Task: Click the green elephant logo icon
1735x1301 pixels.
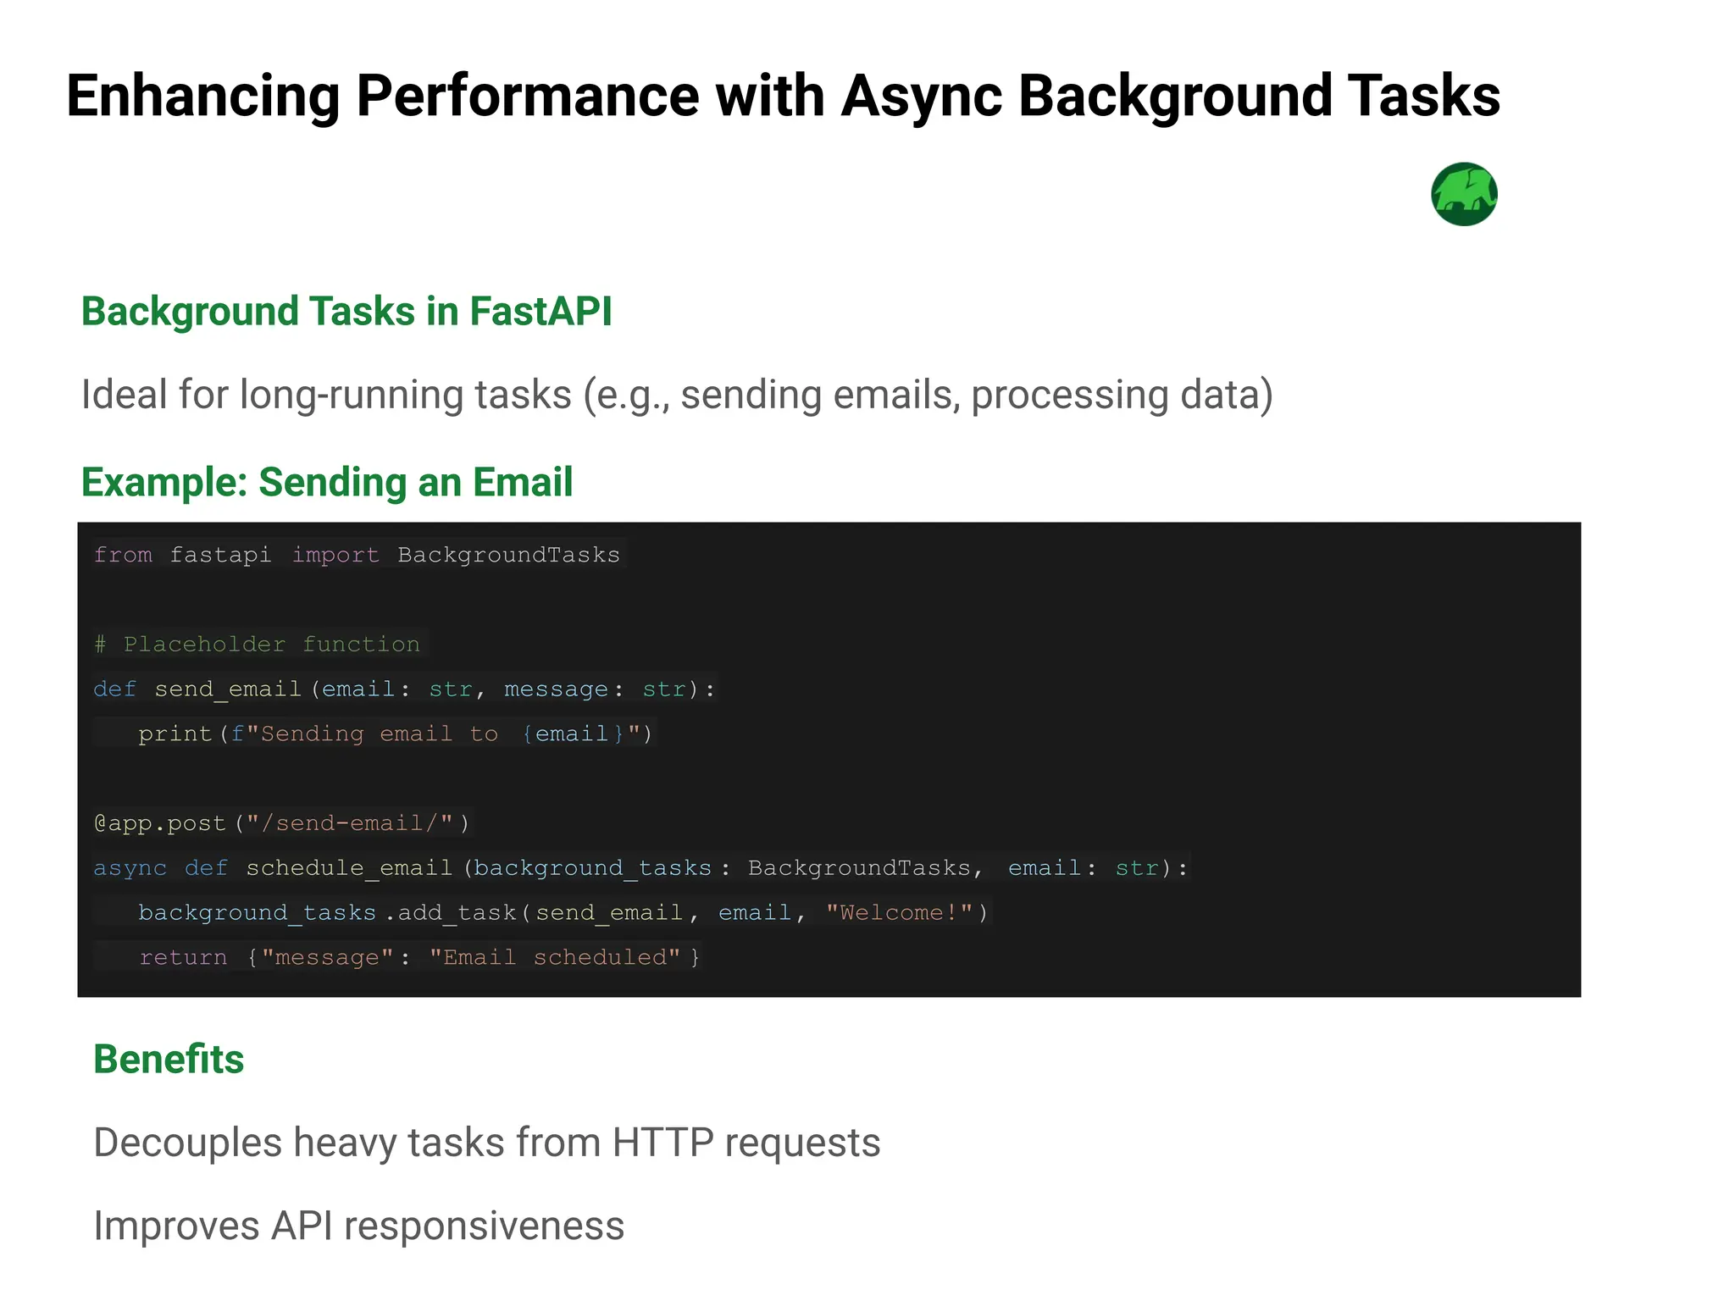Action: 1464,194
